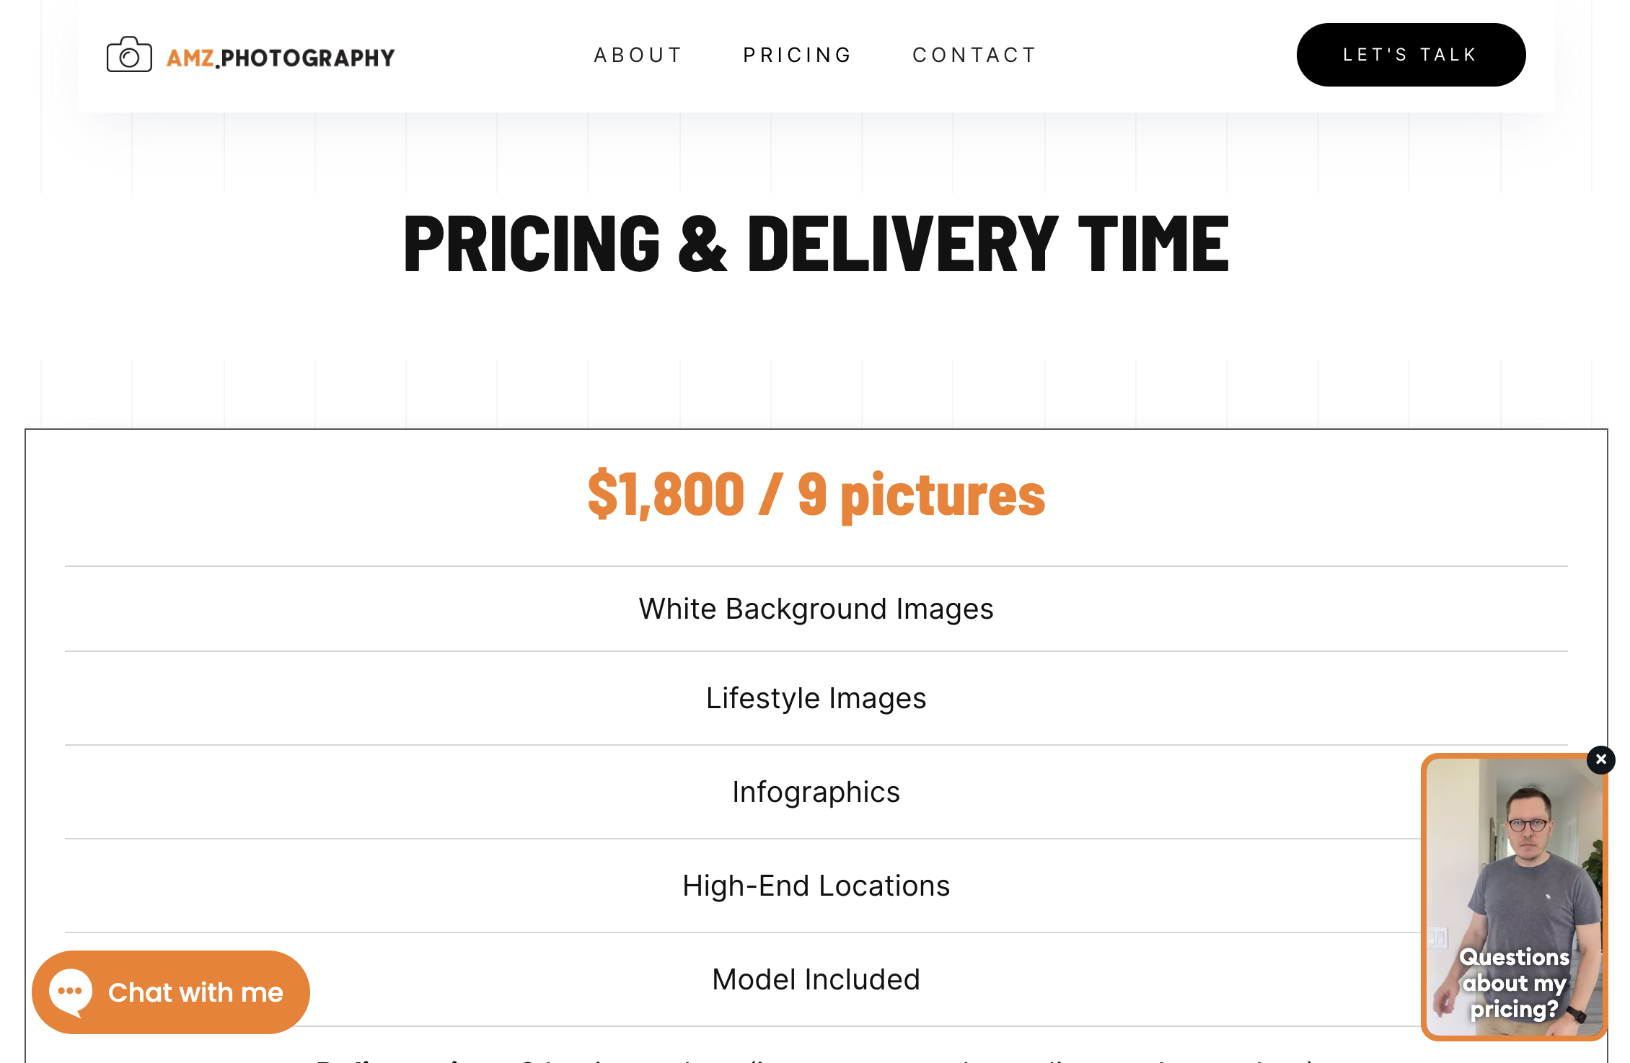Select the High-End Locations row

click(x=816, y=886)
